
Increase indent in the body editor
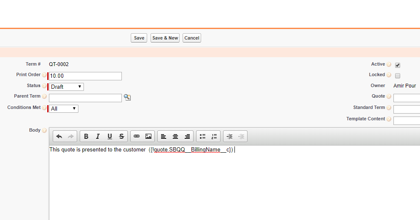(229, 137)
